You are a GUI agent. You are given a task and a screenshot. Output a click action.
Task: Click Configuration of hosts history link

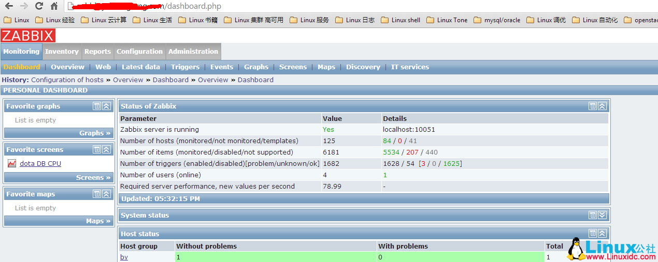[x=67, y=80]
